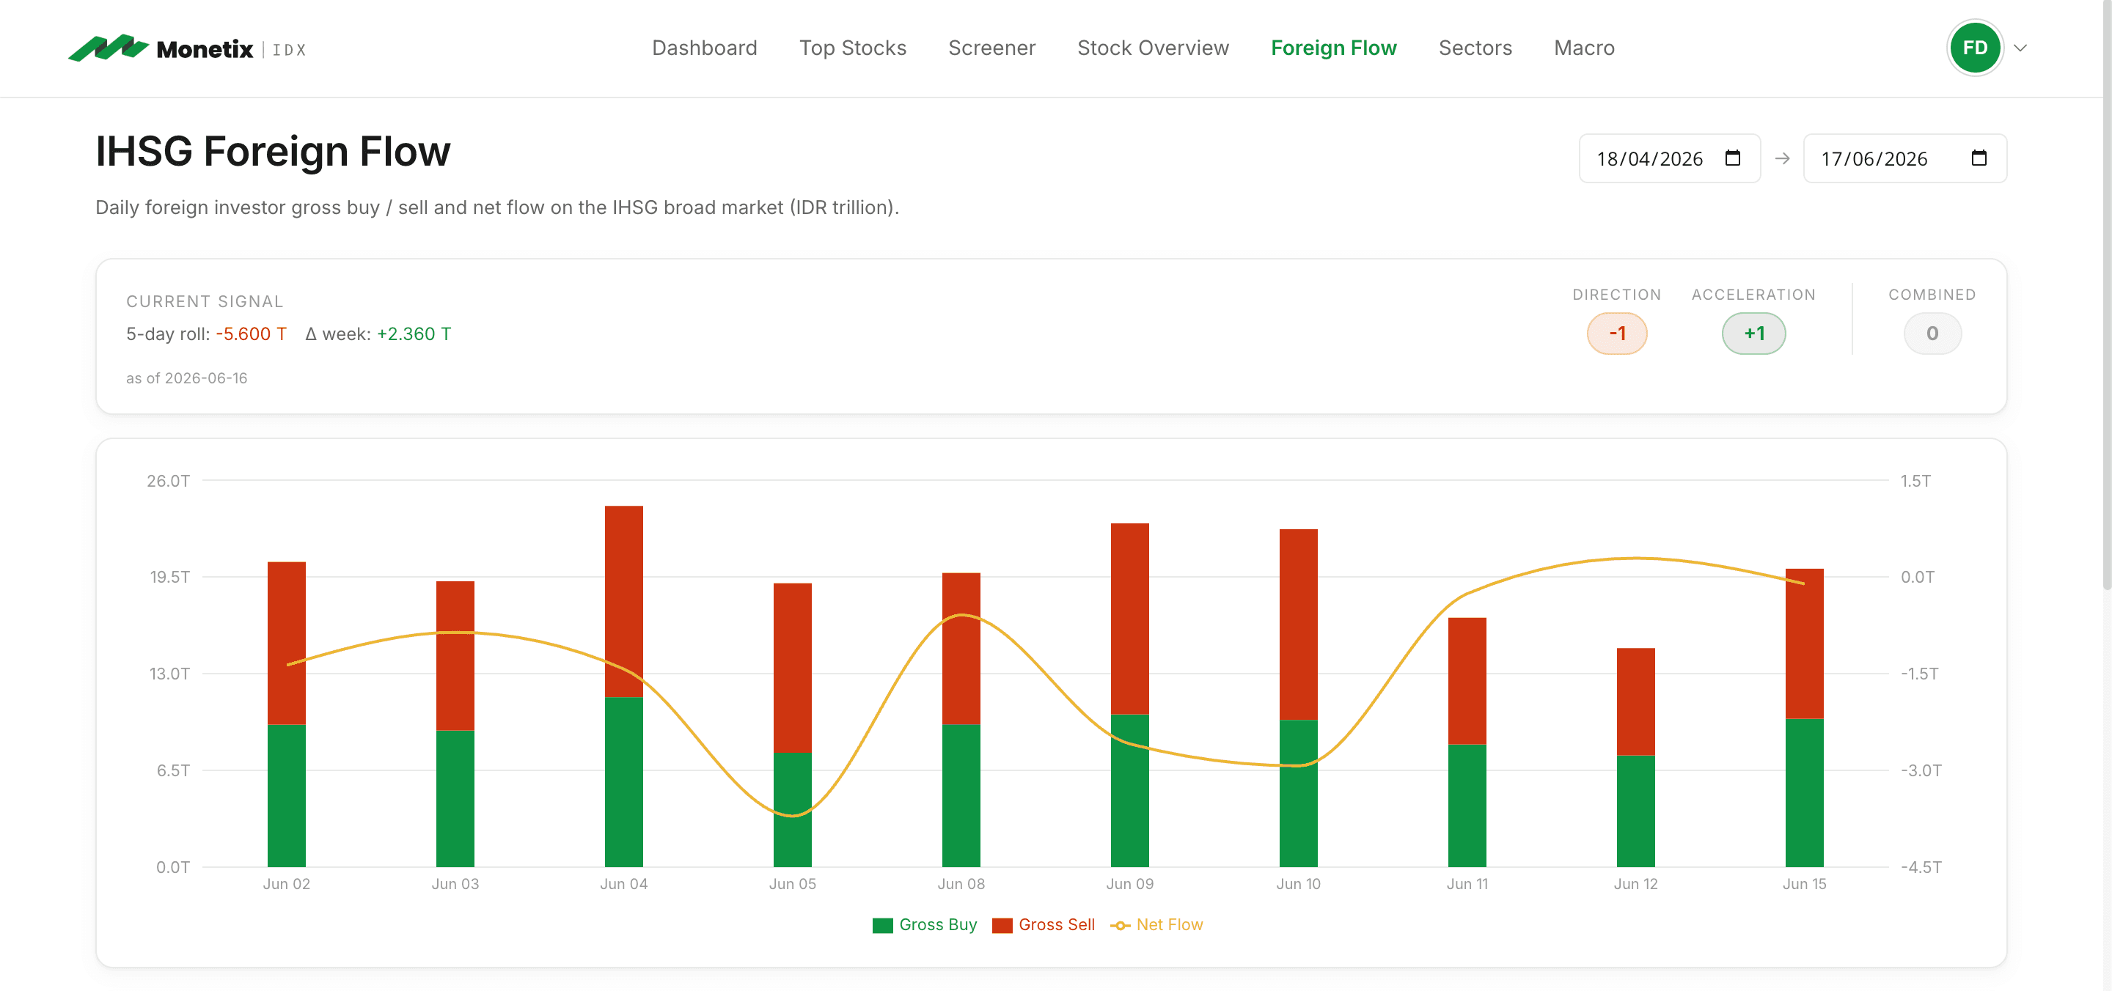Click the Jun 03 stacked bar

(x=455, y=723)
